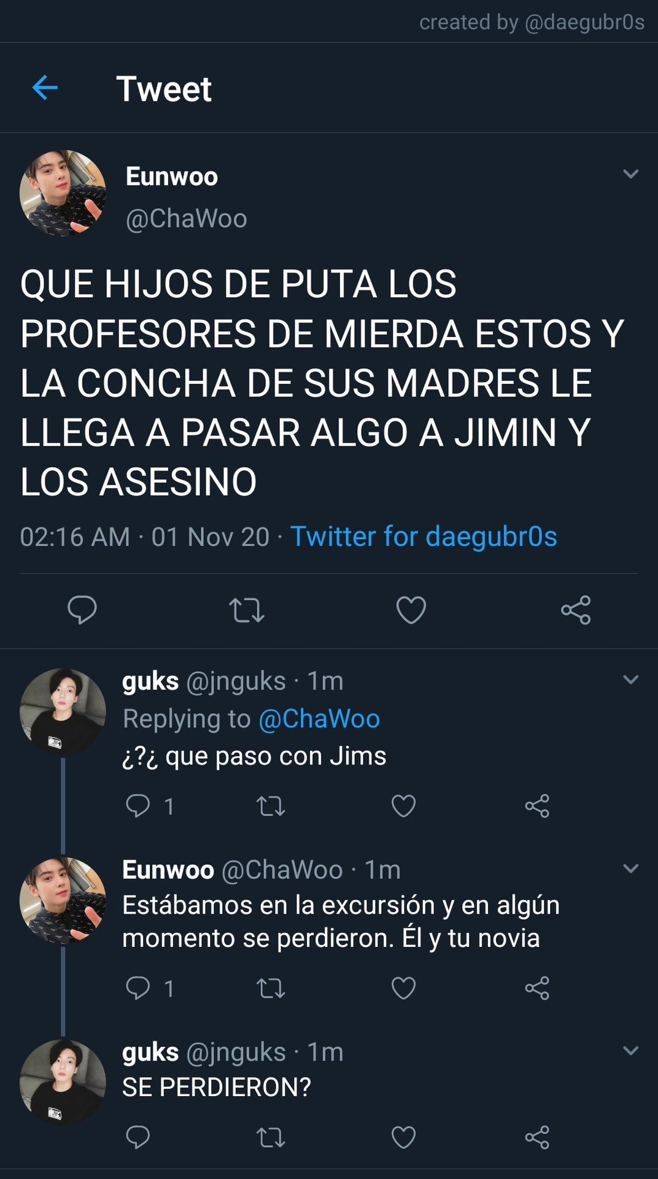Image resolution: width=658 pixels, height=1179 pixels.
Task: Open reply on "que paso con Jims" tweet
Action: click(138, 806)
